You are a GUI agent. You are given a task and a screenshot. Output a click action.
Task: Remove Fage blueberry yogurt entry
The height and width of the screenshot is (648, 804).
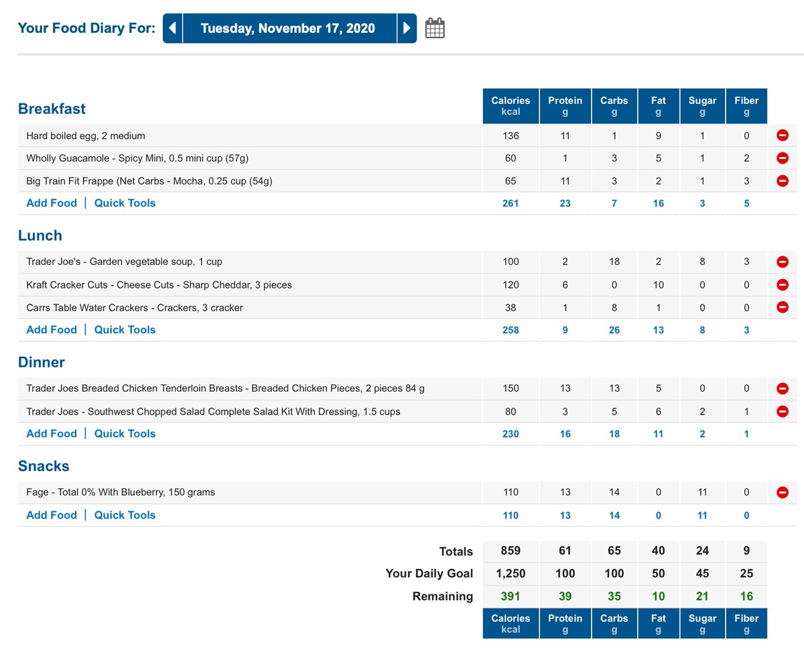(782, 492)
